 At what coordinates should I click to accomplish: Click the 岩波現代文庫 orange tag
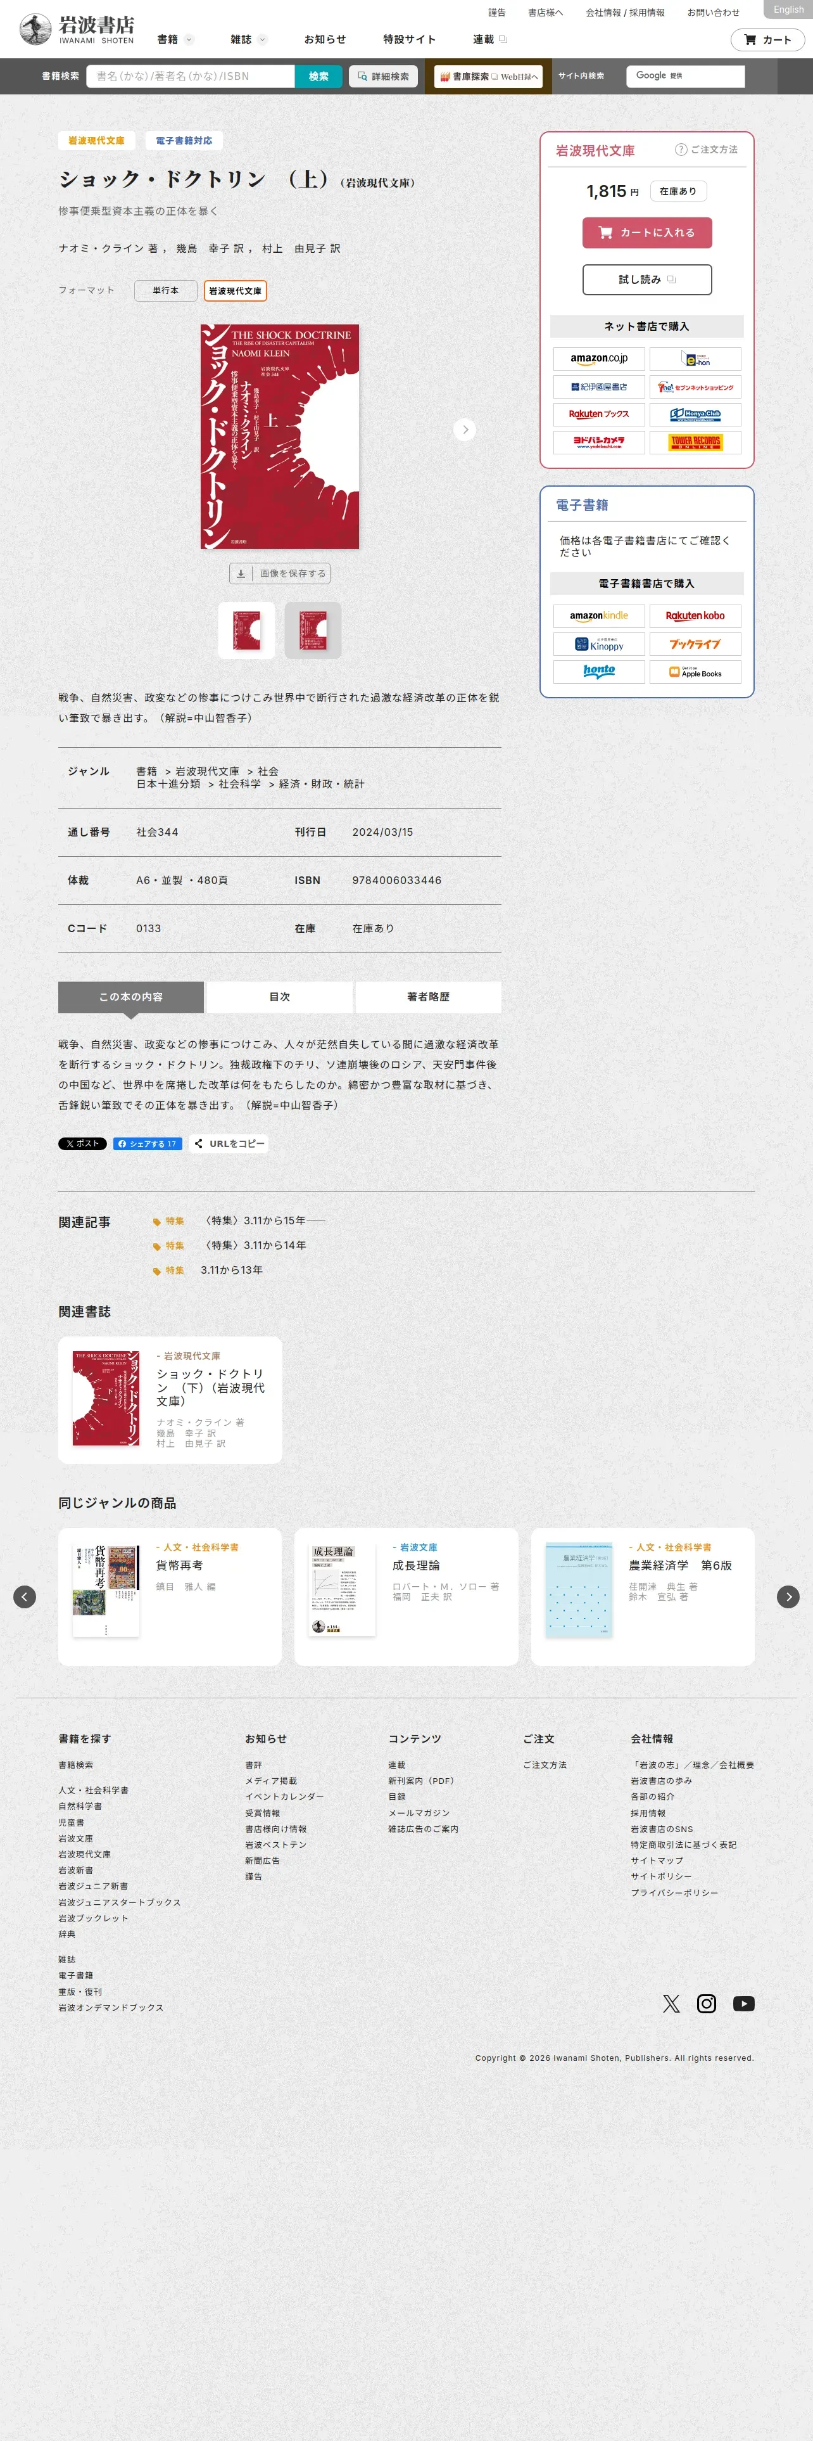click(x=96, y=140)
